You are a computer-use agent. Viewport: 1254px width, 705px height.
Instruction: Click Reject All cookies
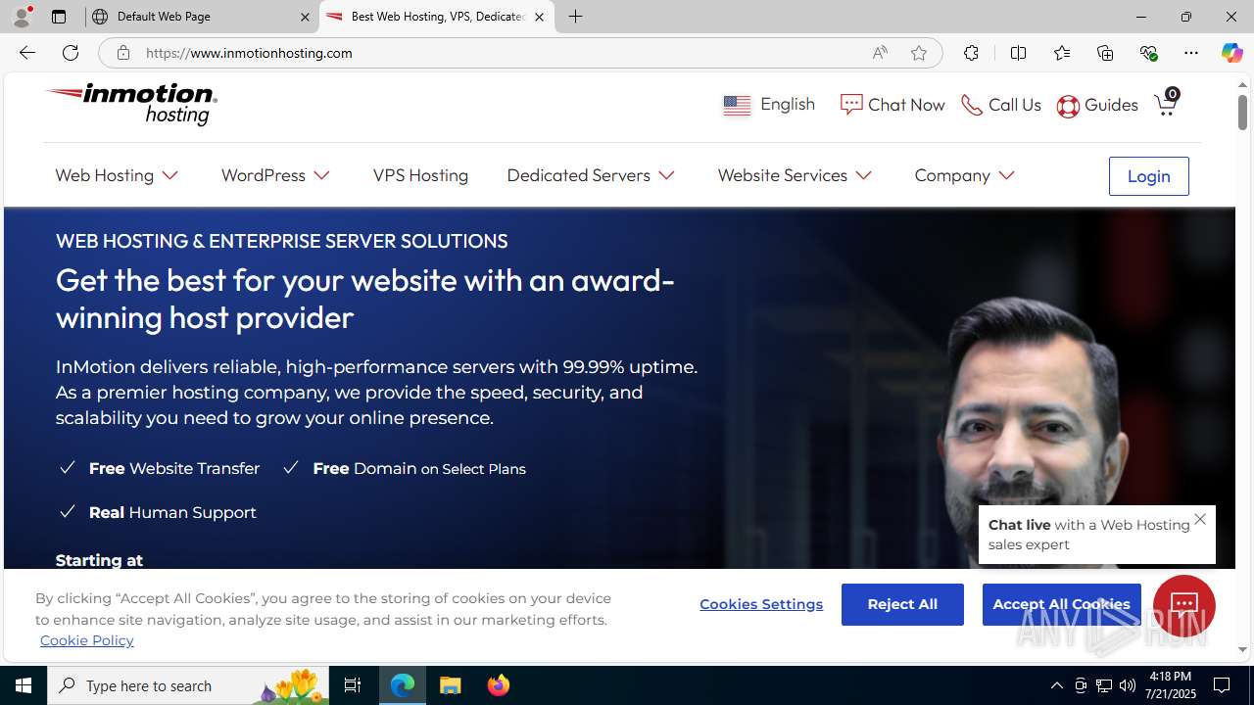click(902, 604)
